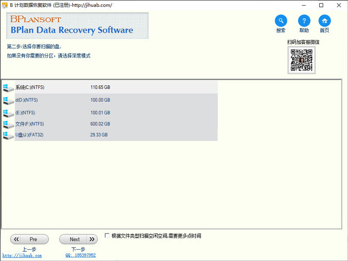Click the app icon in title bar
348x261 pixels.
pos(5,5)
